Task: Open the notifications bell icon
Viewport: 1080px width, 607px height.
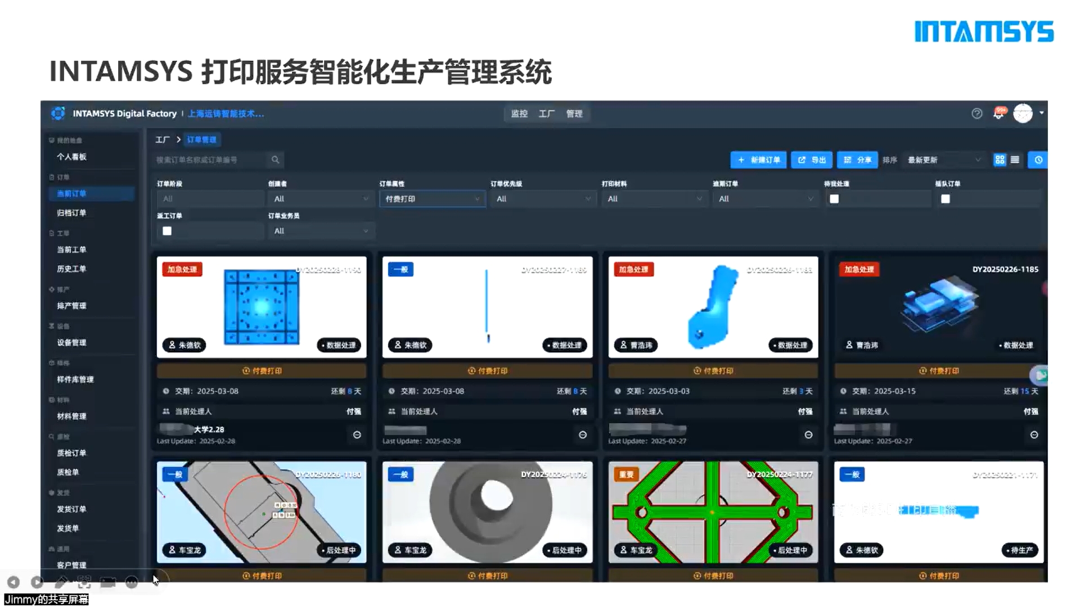Action: click(x=998, y=114)
